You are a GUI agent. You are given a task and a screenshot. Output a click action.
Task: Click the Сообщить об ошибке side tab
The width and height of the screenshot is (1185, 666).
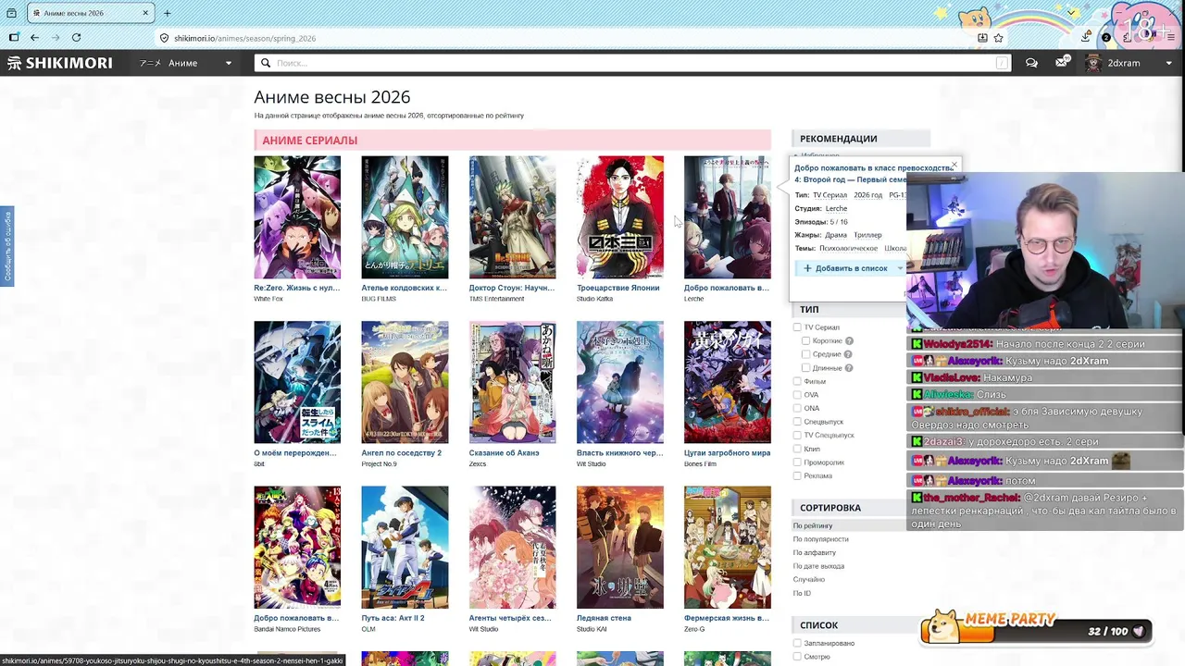[6, 246]
